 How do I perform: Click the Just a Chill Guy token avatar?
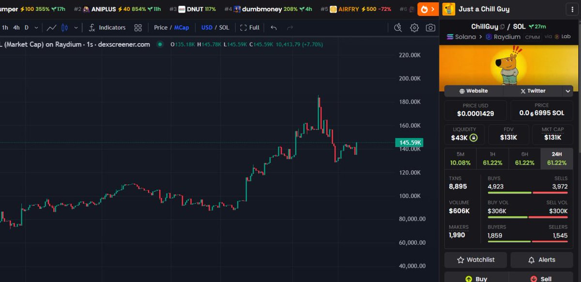pyautogui.click(x=449, y=9)
